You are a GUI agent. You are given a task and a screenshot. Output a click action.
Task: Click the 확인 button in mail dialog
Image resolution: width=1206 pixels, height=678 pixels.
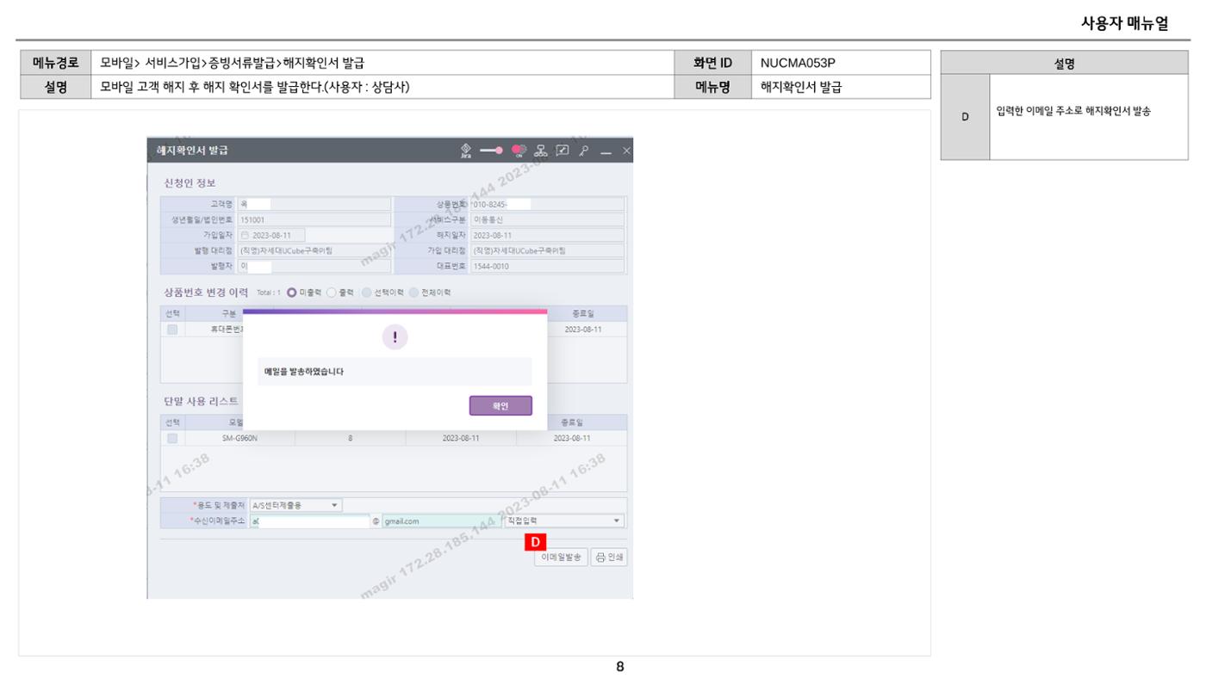(500, 405)
